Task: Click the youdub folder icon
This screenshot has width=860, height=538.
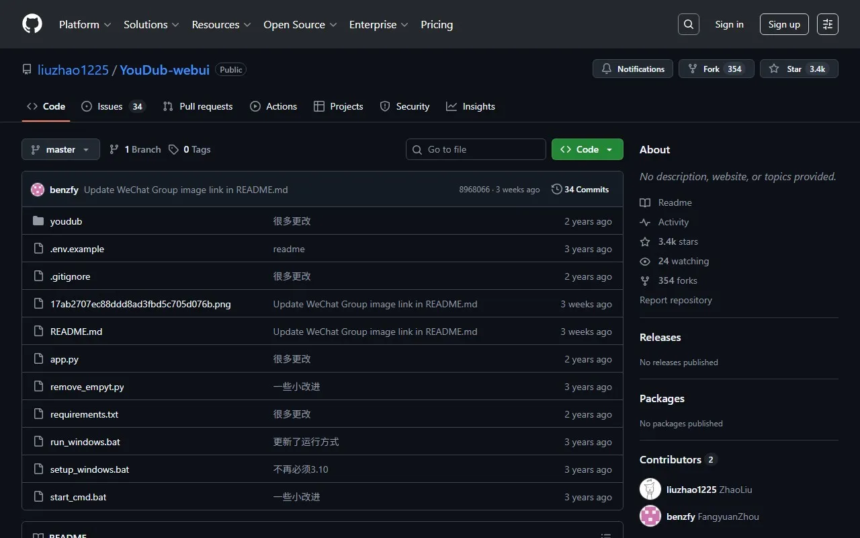Action: coord(38,221)
